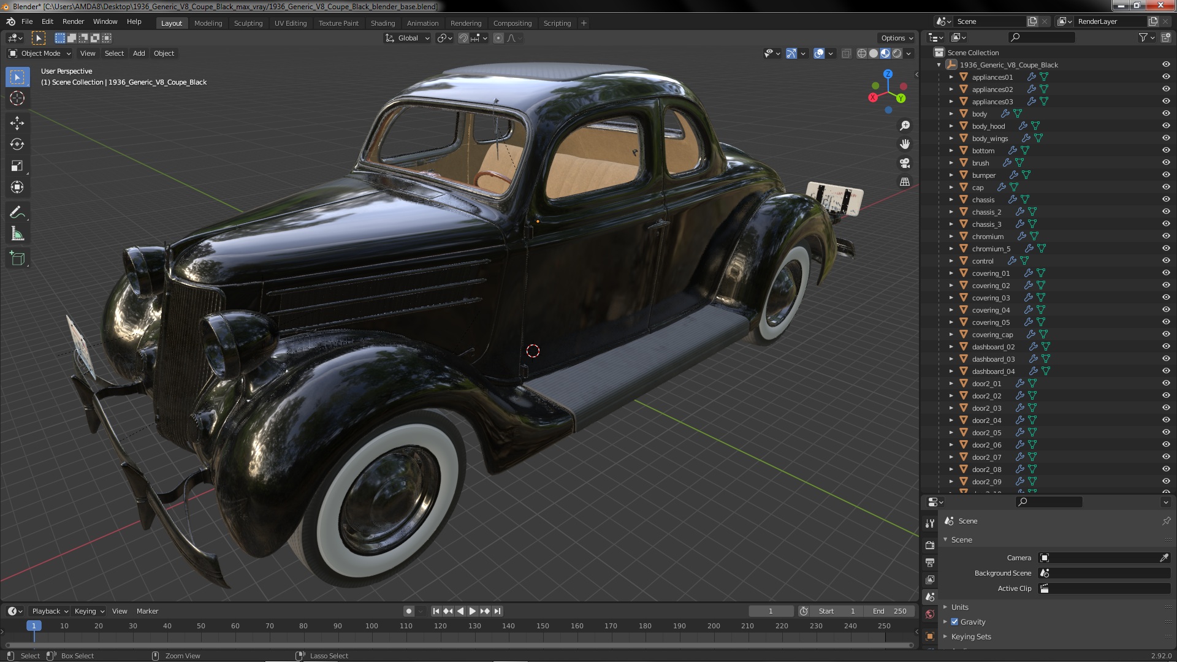Select the Add Cube tool
The height and width of the screenshot is (662, 1177).
17,259
